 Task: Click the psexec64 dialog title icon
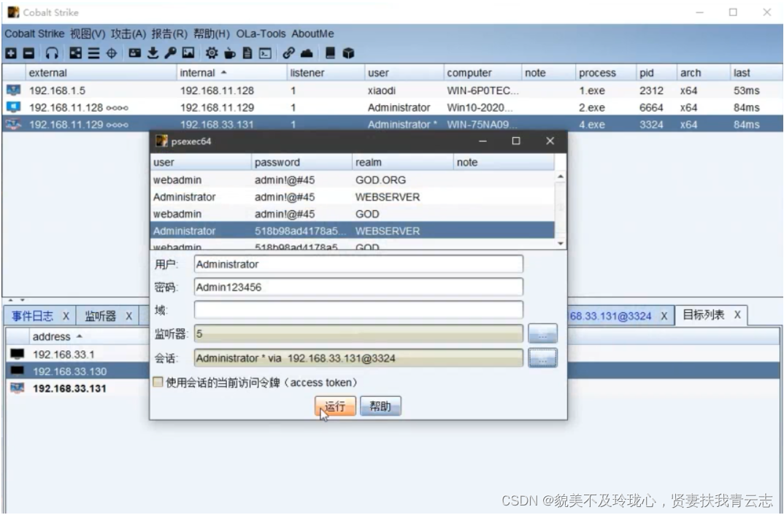pyautogui.click(x=161, y=142)
